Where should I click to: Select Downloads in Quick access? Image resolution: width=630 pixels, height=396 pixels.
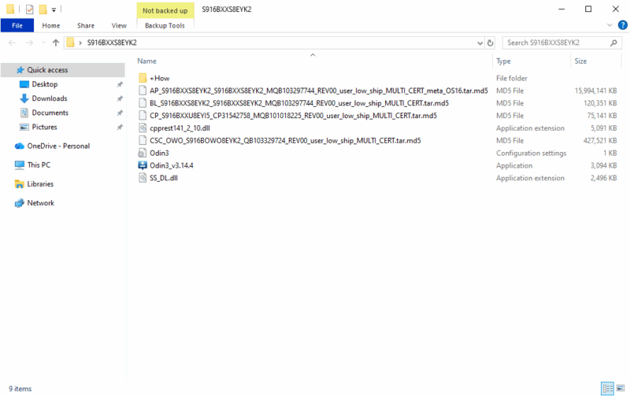tap(49, 98)
